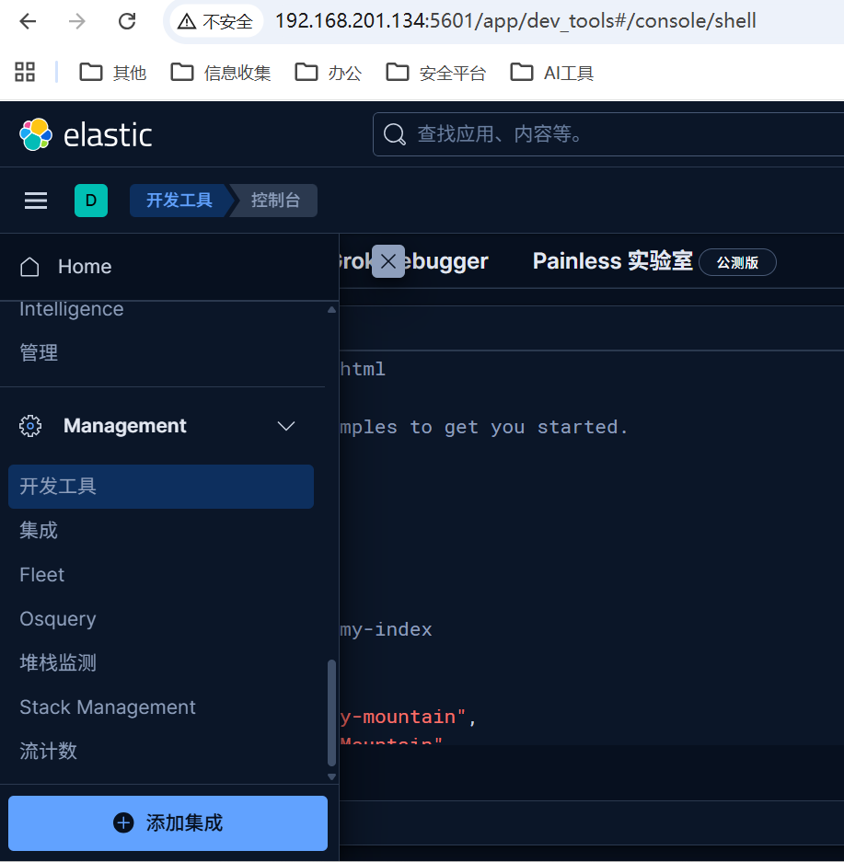This screenshot has width=844, height=862.
Task: Click the my-index text in console editor
Action: coord(386,629)
